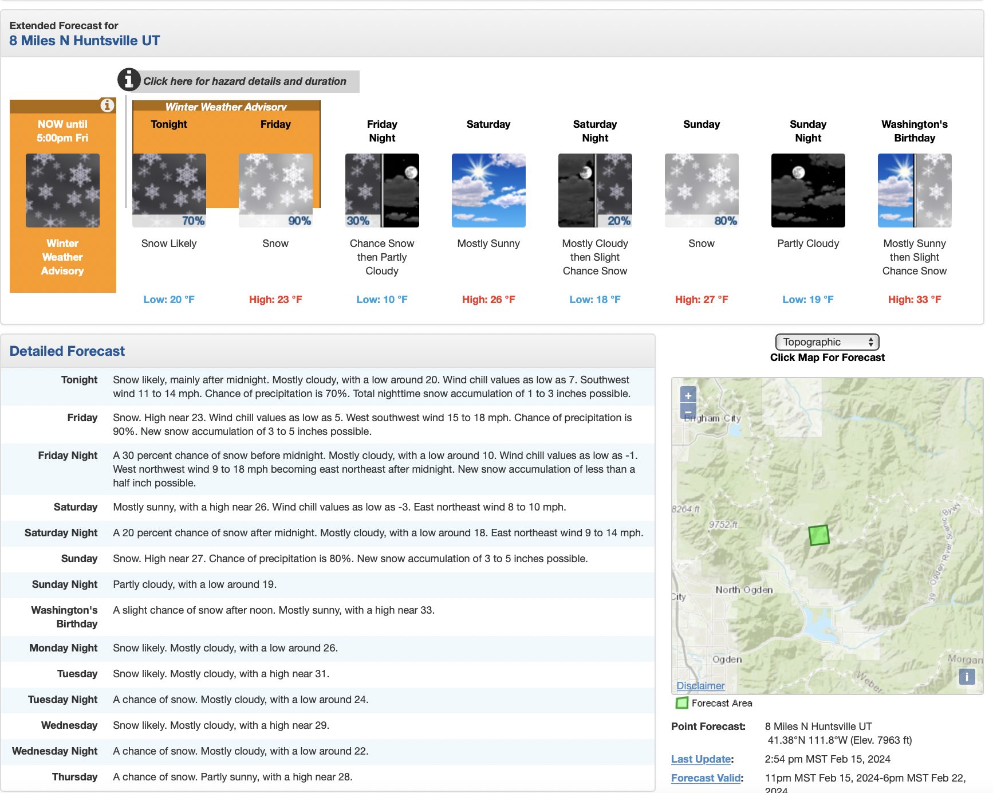This screenshot has width=993, height=793.
Task: Click 'Low: 18 °F' under Saturday Night
Action: point(595,300)
